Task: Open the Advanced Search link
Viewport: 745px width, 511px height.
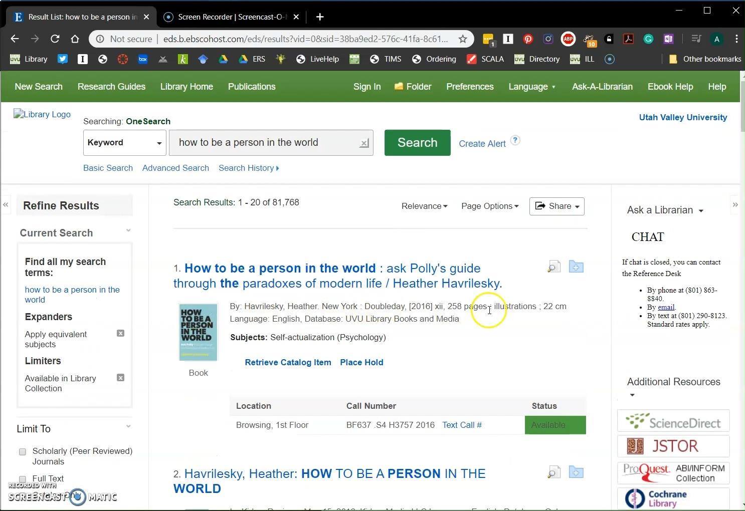Action: tap(175, 168)
